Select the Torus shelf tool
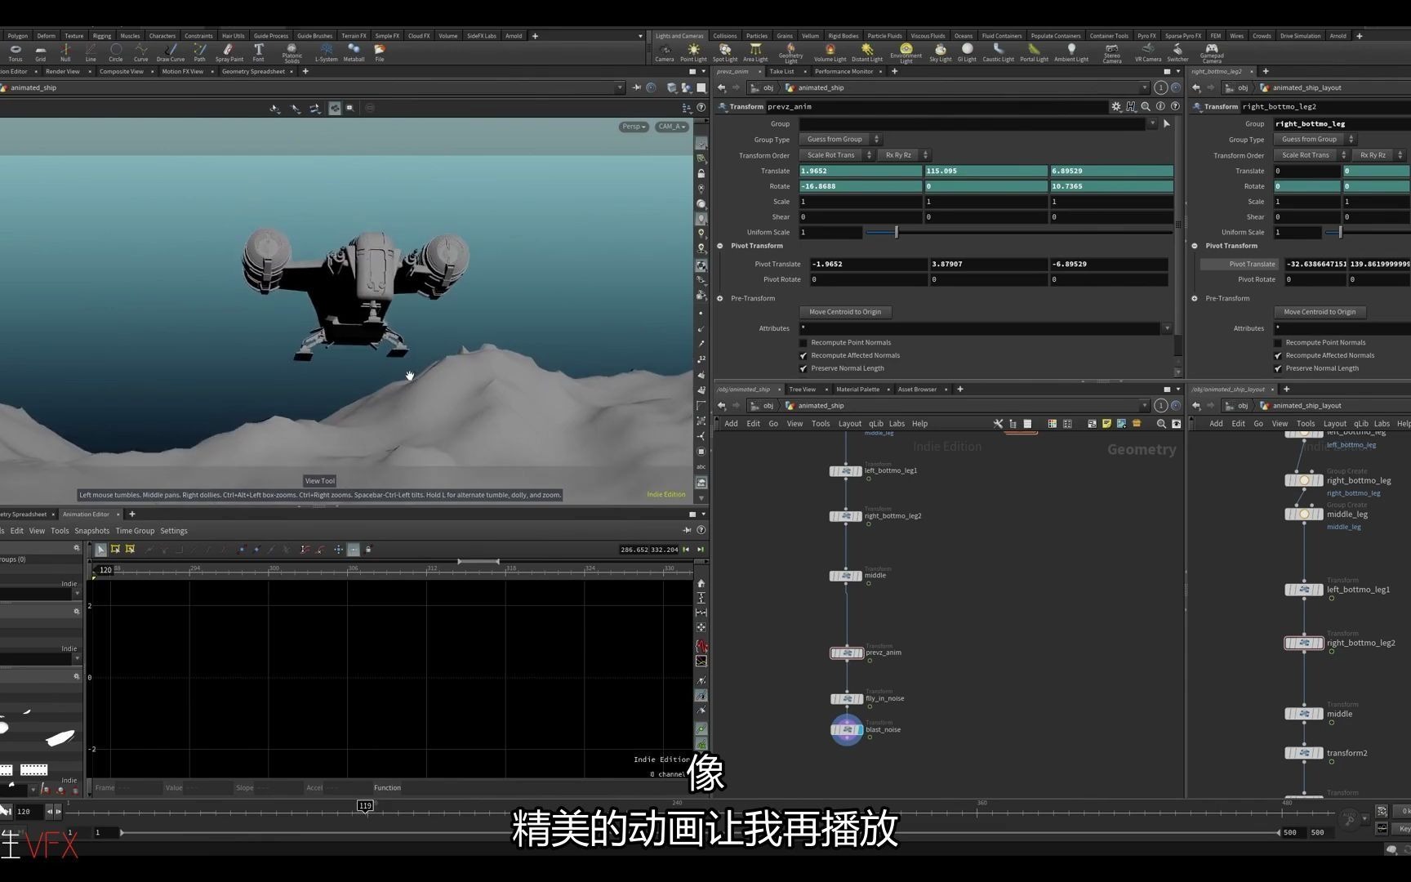This screenshot has height=882, width=1411. [x=15, y=52]
